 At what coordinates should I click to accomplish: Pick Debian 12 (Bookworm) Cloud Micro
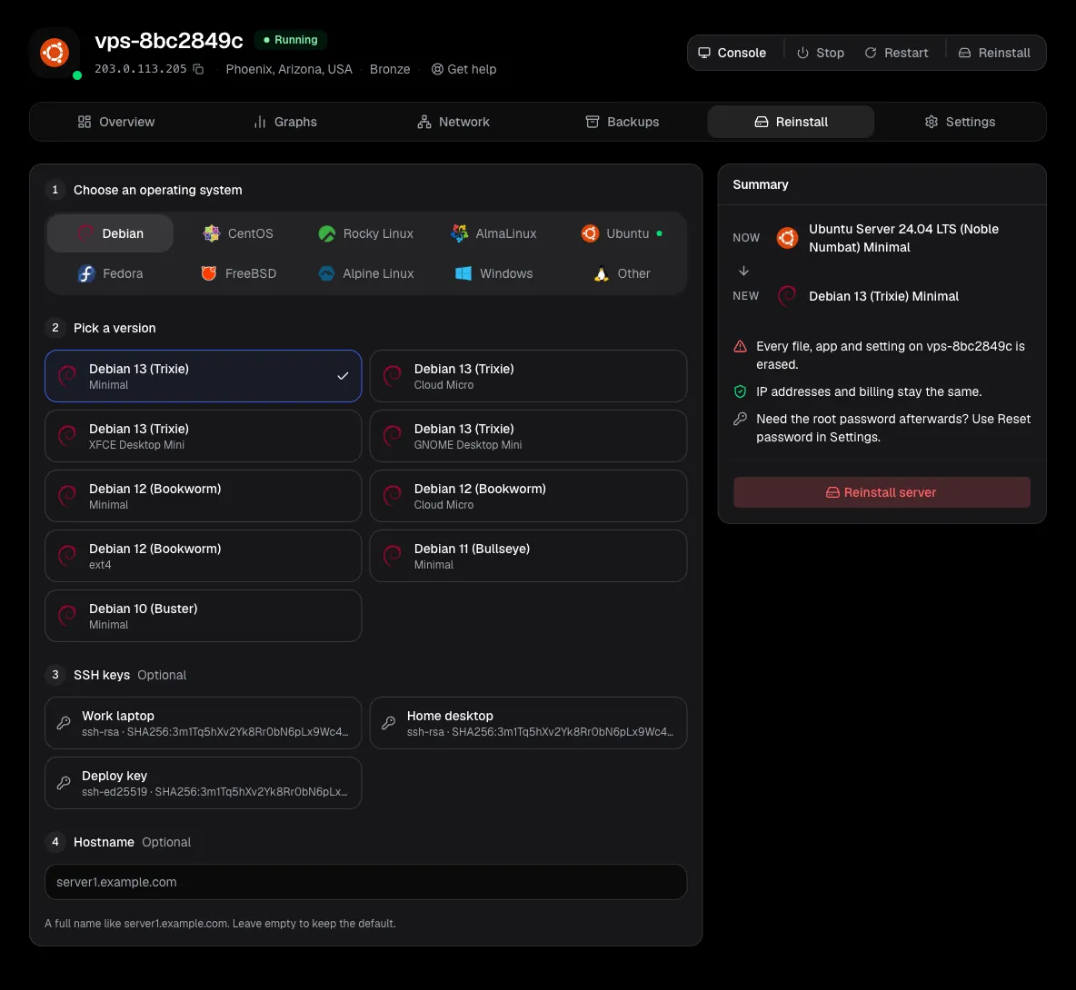[x=528, y=497]
